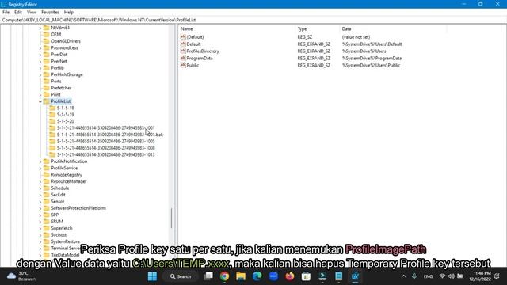Click the SRUM folder icon

pos(46,222)
